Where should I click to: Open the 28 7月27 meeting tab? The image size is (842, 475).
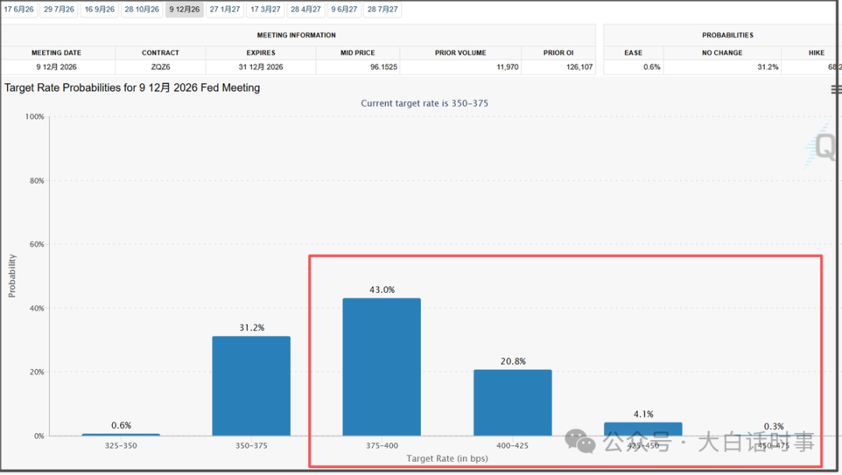(382, 9)
